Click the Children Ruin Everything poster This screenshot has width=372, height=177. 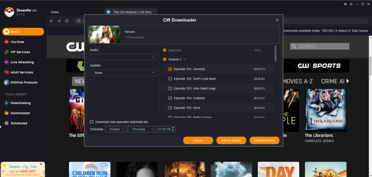coord(90,170)
